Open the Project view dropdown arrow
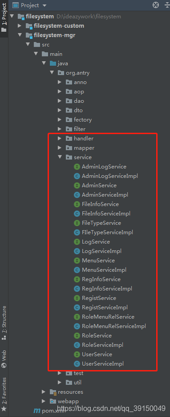The width and height of the screenshot is (170, 417). [44, 5]
